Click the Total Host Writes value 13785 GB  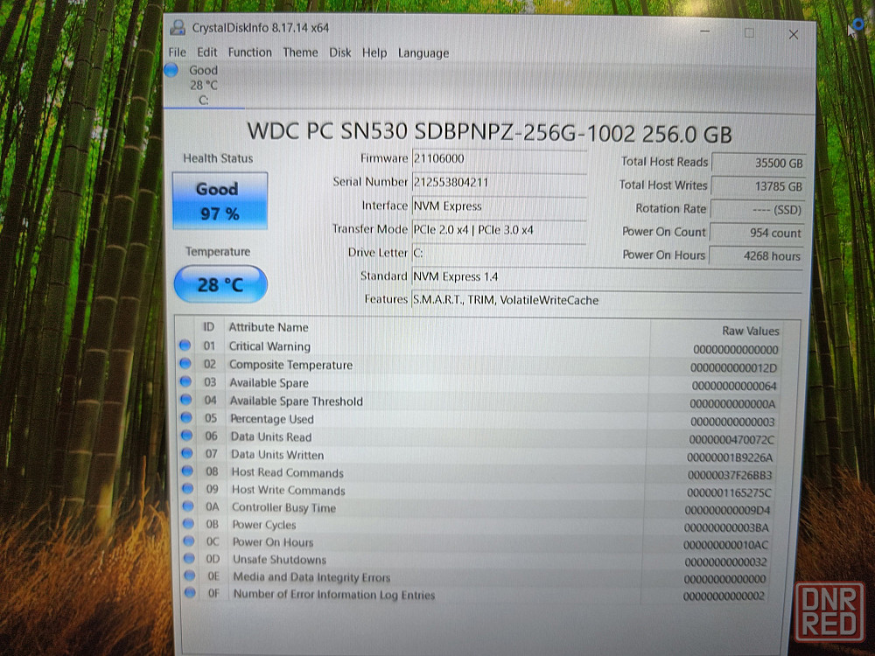point(758,186)
